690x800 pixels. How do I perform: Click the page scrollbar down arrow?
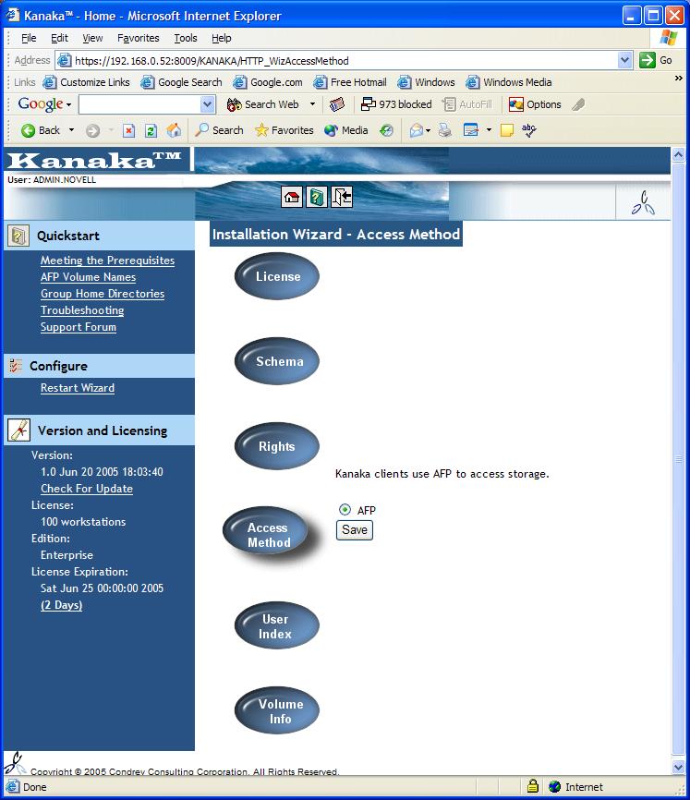click(678, 767)
